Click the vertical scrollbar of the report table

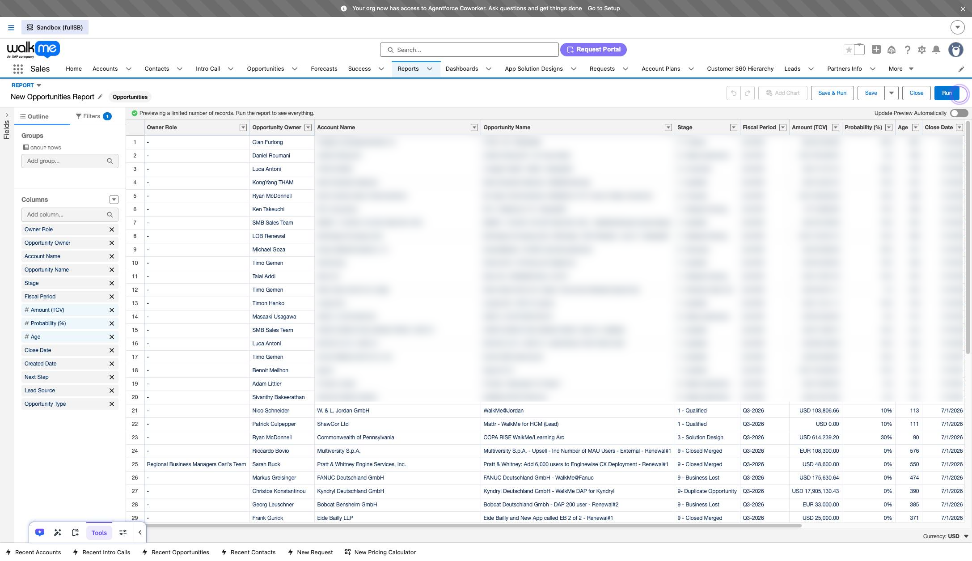point(968,237)
